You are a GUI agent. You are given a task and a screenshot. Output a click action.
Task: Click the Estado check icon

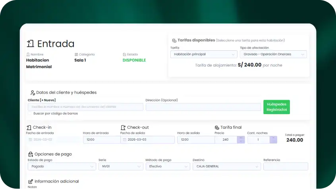(124, 55)
